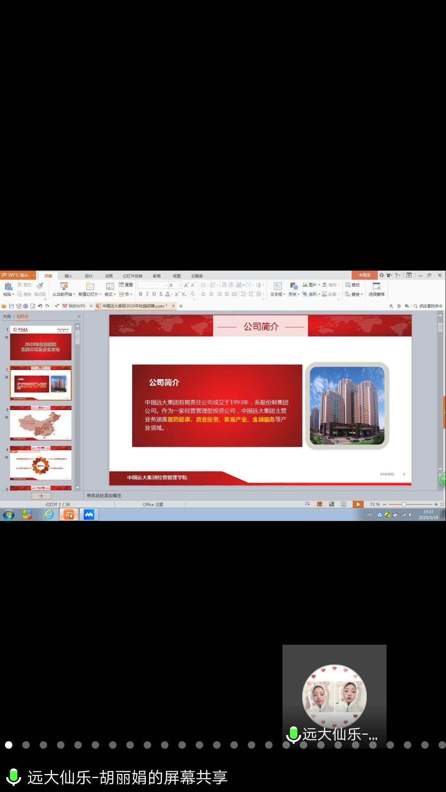Click the redo arrow in quick access bar
Image resolution: width=446 pixels, height=792 pixels.
tap(47, 306)
